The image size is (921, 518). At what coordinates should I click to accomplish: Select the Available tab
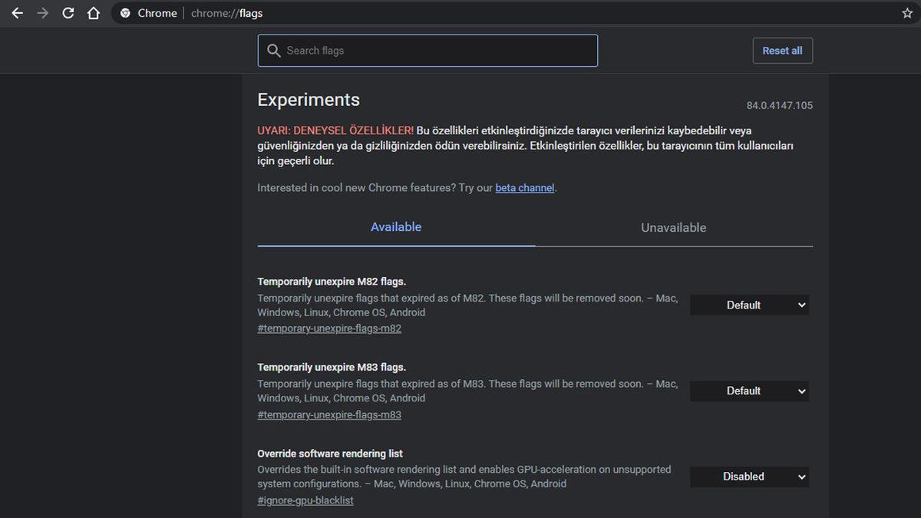pos(396,226)
